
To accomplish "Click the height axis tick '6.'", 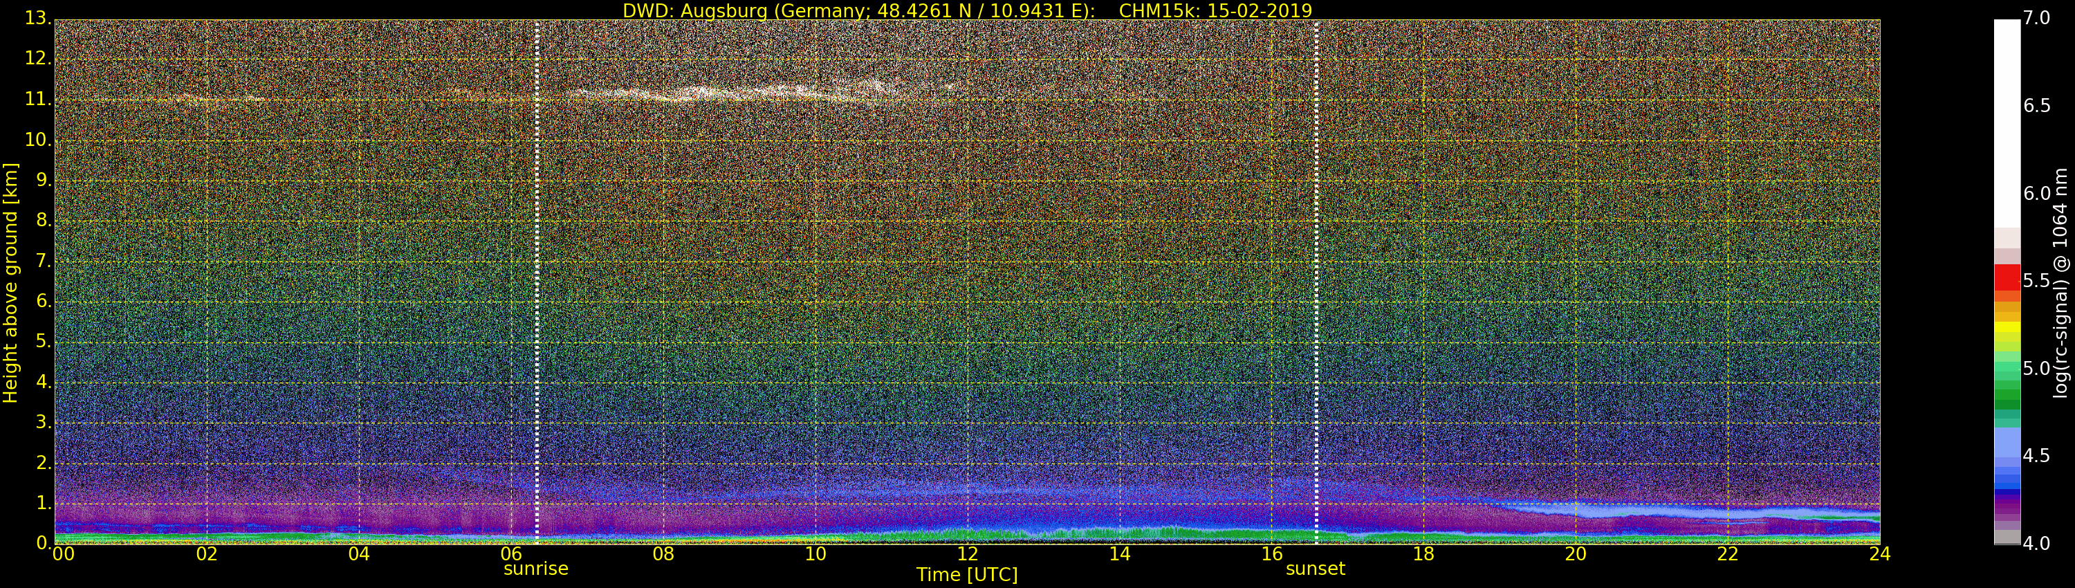I will pos(44,301).
